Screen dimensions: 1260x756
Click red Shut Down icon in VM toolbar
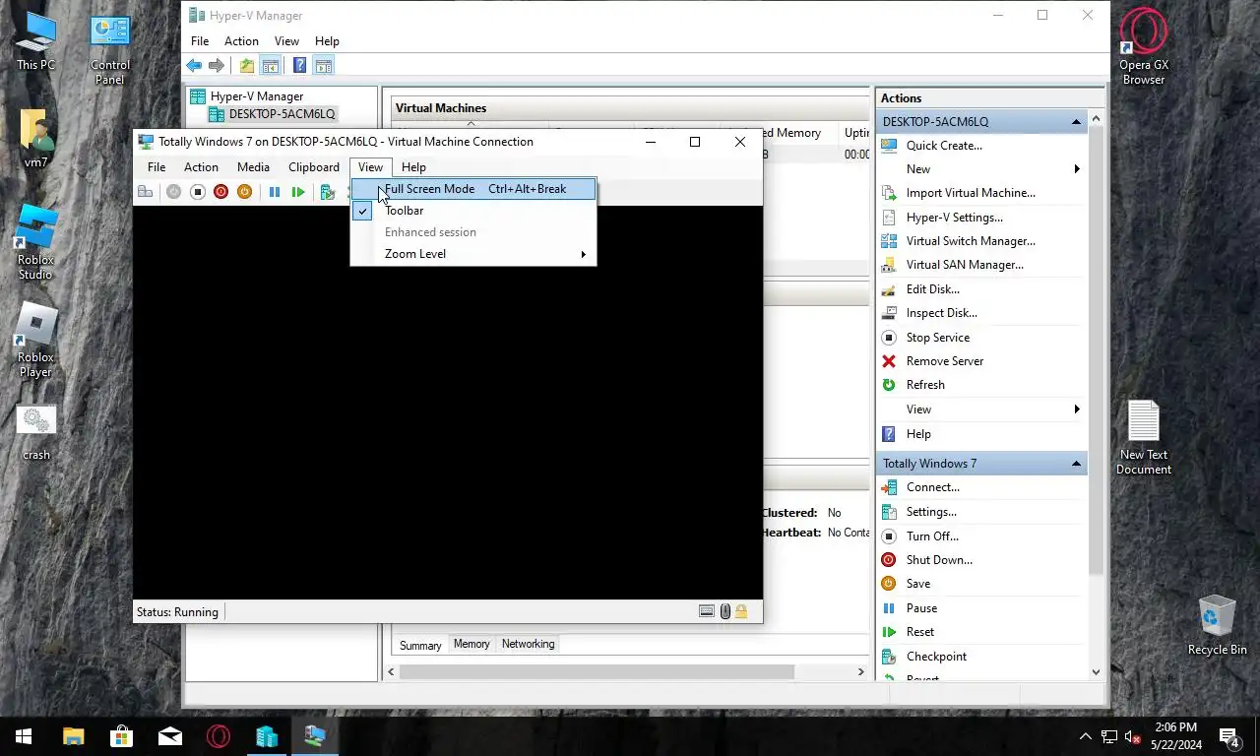(220, 192)
